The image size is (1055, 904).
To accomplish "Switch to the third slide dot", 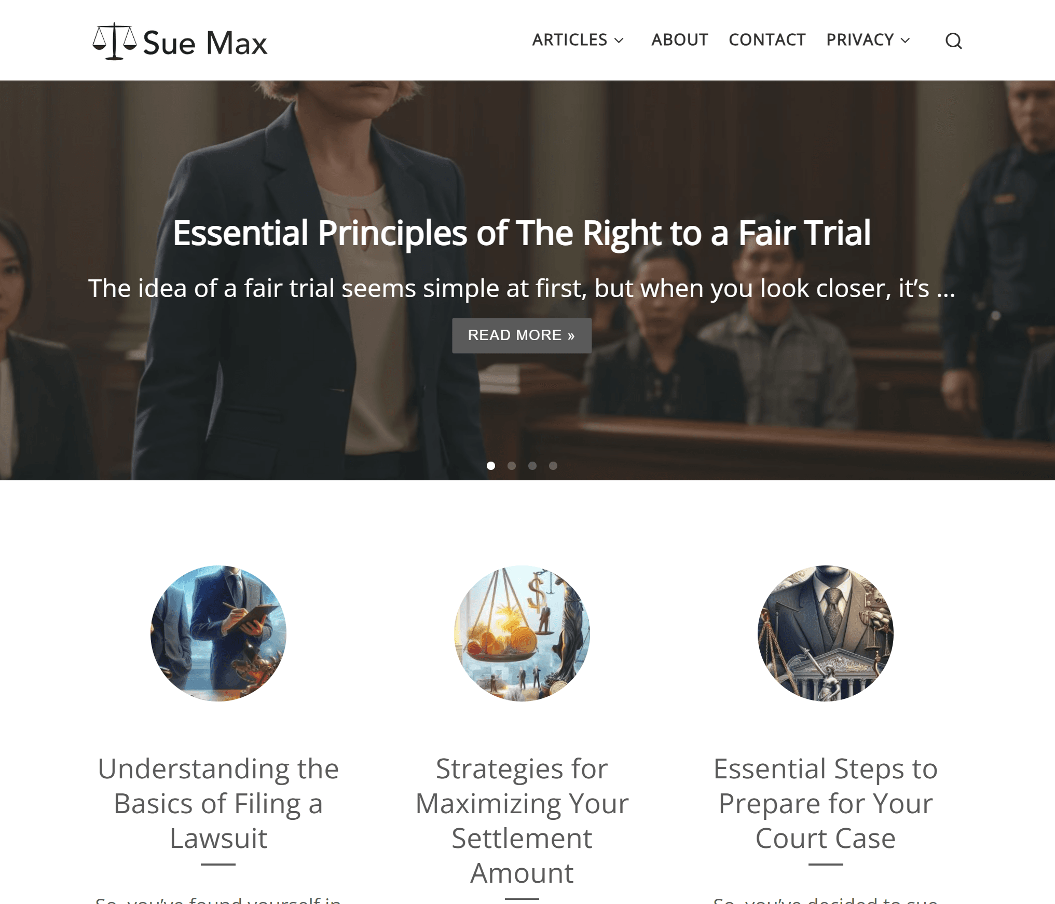I will pos(532,466).
